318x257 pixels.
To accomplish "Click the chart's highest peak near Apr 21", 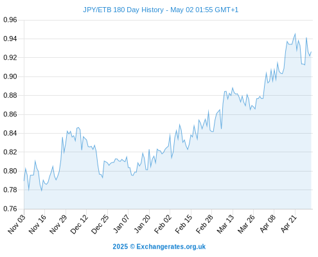I will point(295,33).
